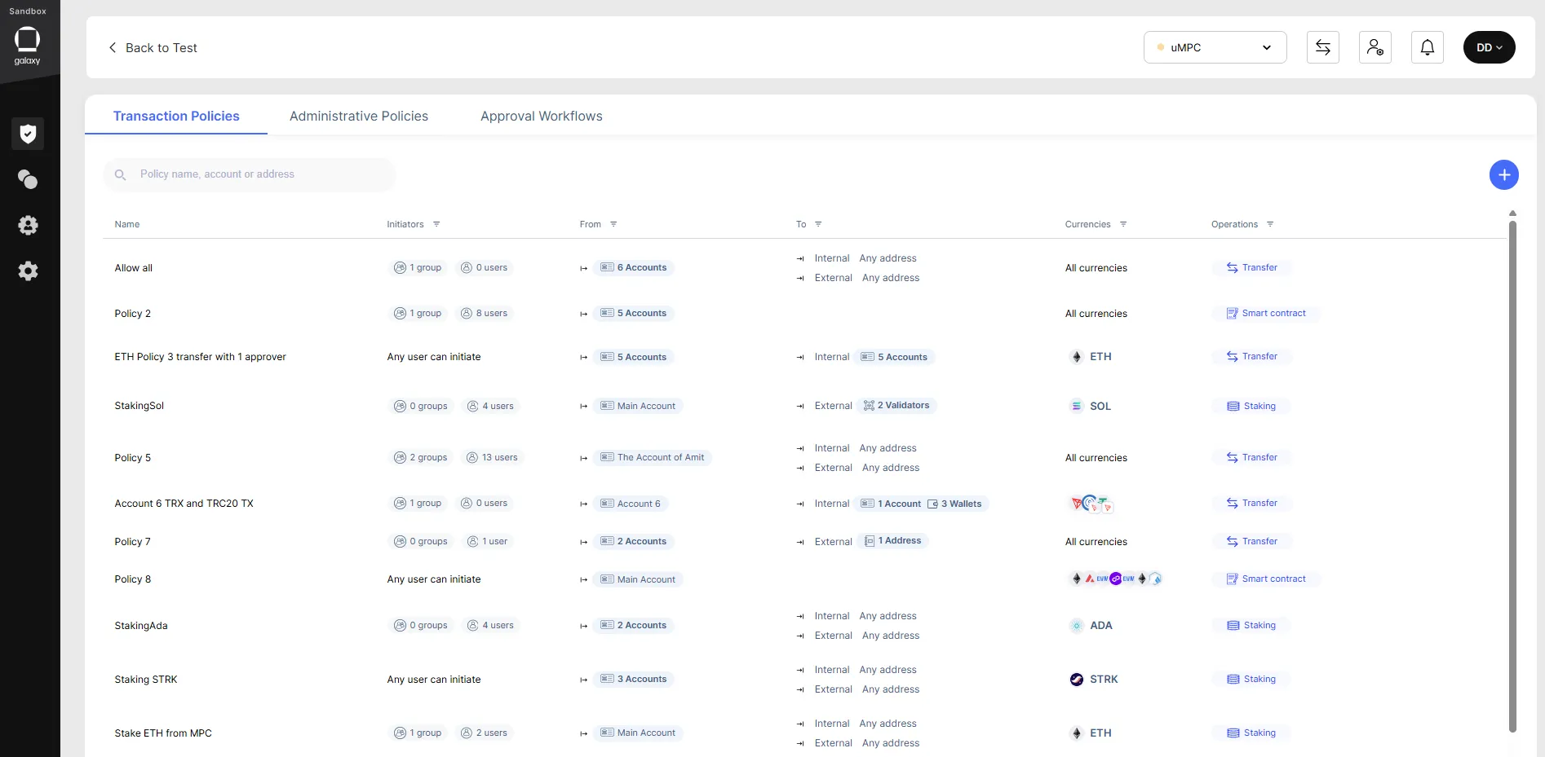Click 8 users chip in Policy 2 row
This screenshot has width=1545, height=757.
pyautogui.click(x=484, y=313)
